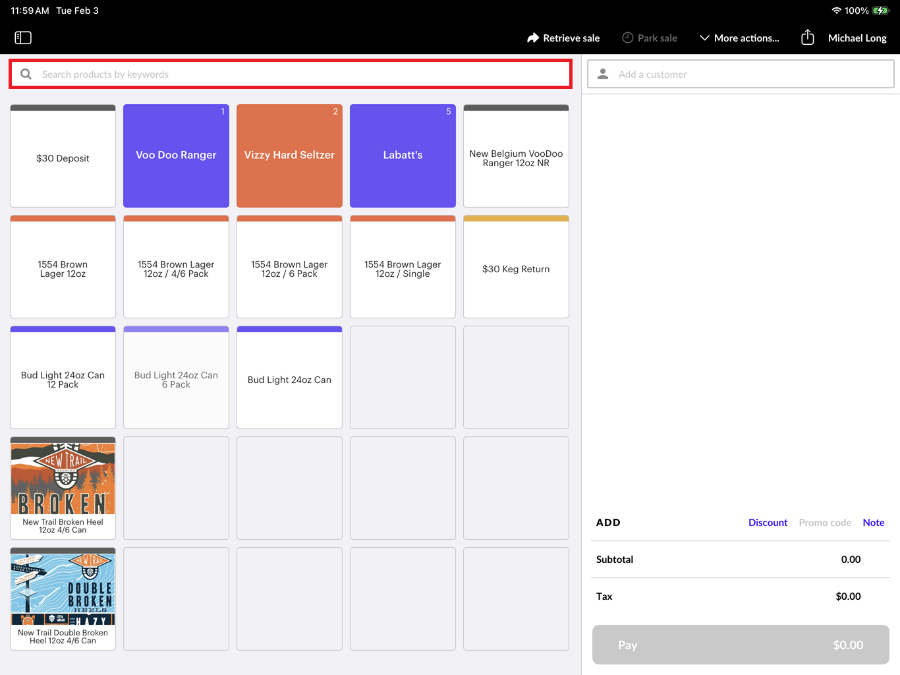Tap the 100% battery percentage
The width and height of the screenshot is (900, 675).
pyautogui.click(x=857, y=11)
